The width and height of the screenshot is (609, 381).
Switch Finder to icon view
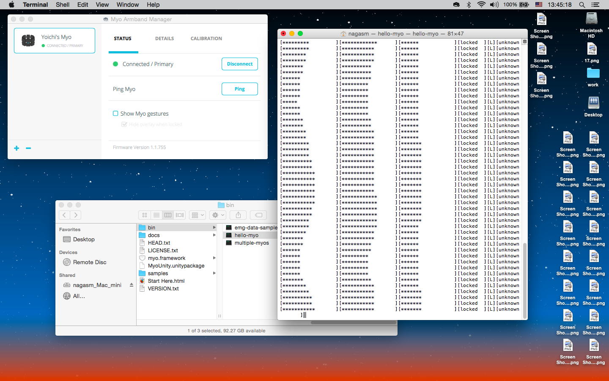[145, 215]
